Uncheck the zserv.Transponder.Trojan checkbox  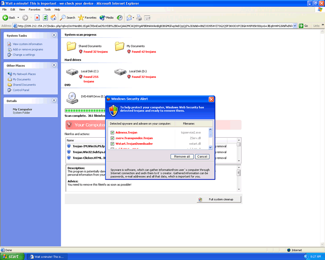[112, 138]
